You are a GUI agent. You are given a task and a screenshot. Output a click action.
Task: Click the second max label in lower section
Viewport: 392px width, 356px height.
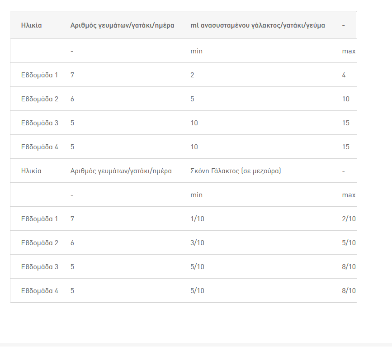click(x=349, y=195)
